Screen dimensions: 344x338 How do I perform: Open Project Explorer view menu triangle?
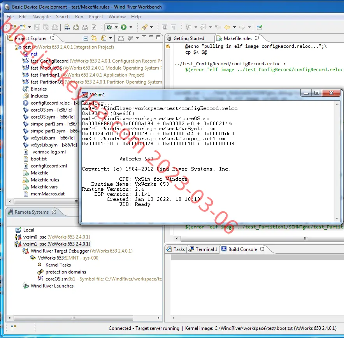click(144, 37)
